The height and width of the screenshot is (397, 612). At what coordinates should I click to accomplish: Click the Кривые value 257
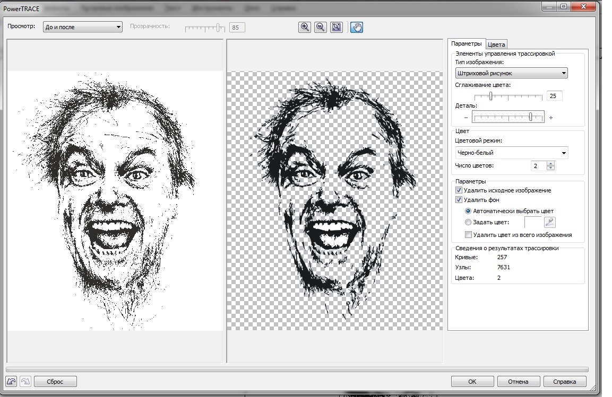point(502,257)
